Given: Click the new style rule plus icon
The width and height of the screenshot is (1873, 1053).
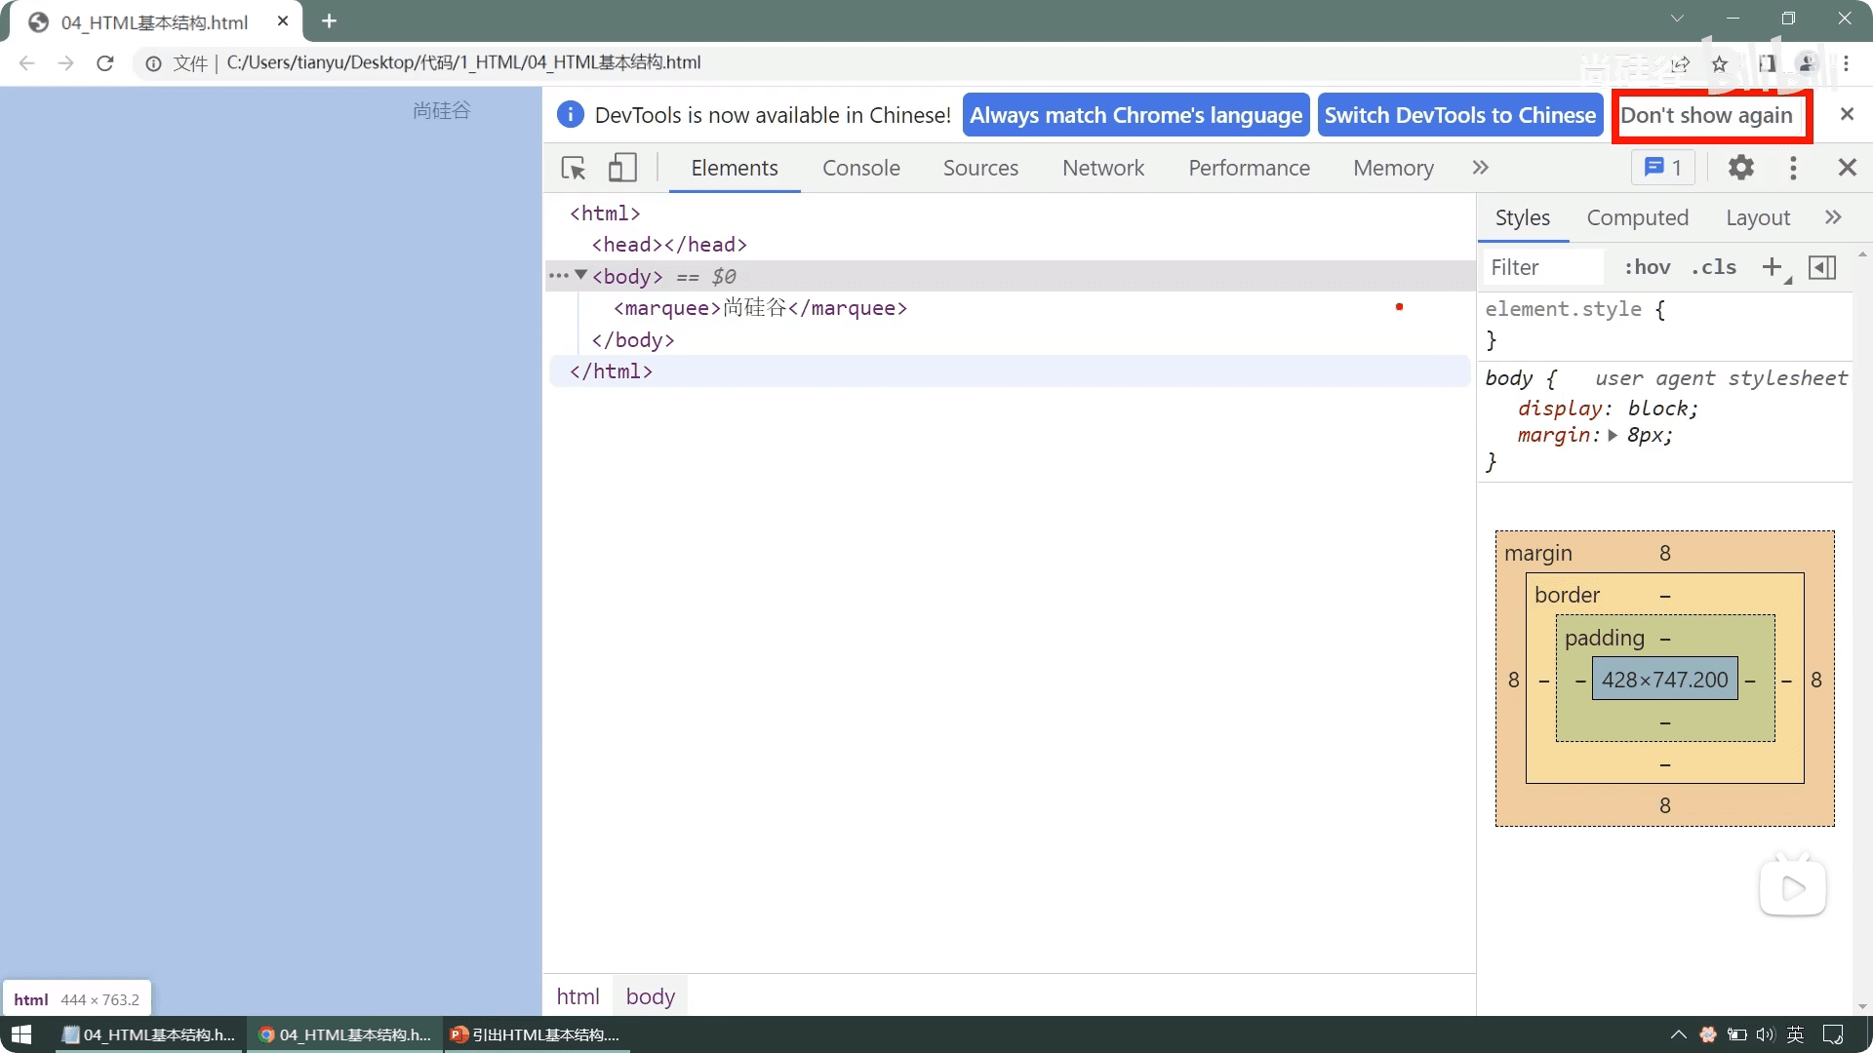Looking at the screenshot, I should click(1773, 267).
